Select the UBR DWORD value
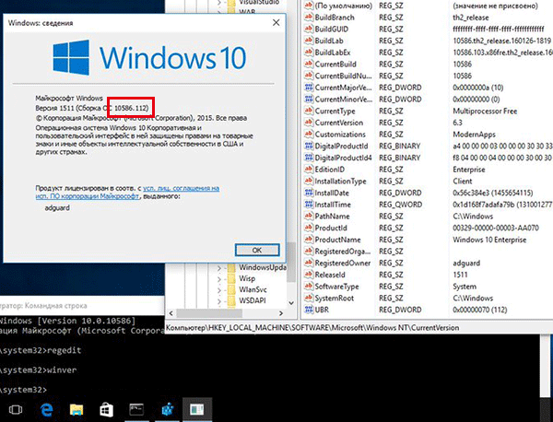 [322, 310]
